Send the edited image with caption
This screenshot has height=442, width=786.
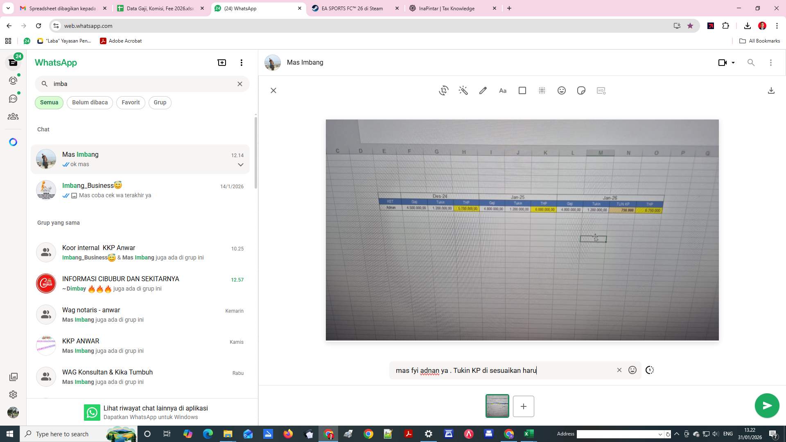click(766, 406)
